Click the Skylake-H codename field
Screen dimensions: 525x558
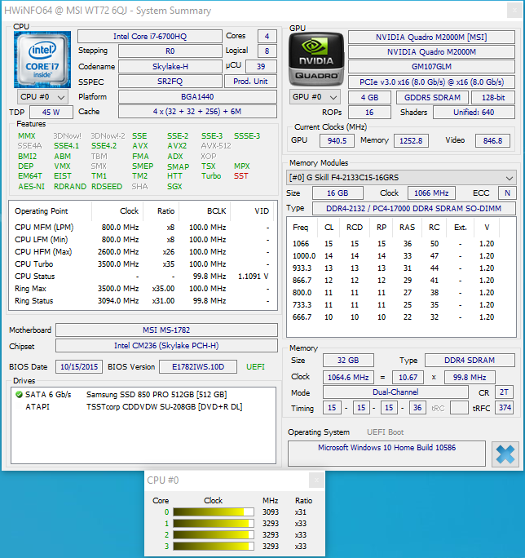(170, 67)
